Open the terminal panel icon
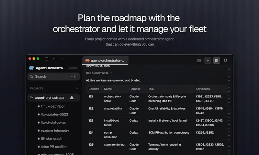Viewport: 259px width, 155px height. coord(199,61)
